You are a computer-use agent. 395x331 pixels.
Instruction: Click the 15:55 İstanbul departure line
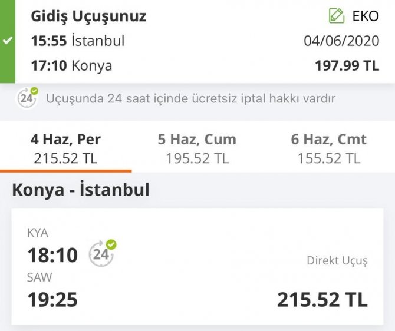pos(78,41)
